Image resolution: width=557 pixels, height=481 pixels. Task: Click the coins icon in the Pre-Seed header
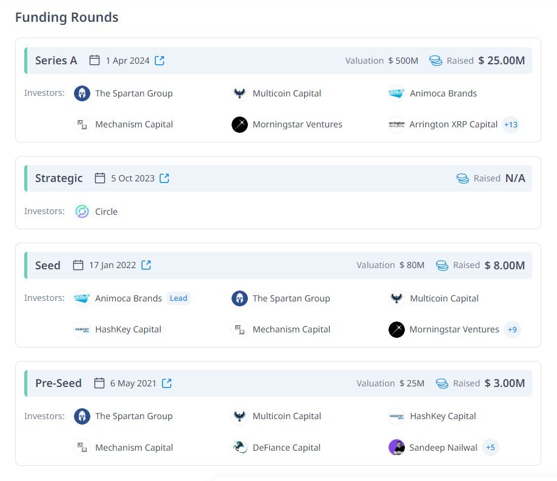point(442,383)
